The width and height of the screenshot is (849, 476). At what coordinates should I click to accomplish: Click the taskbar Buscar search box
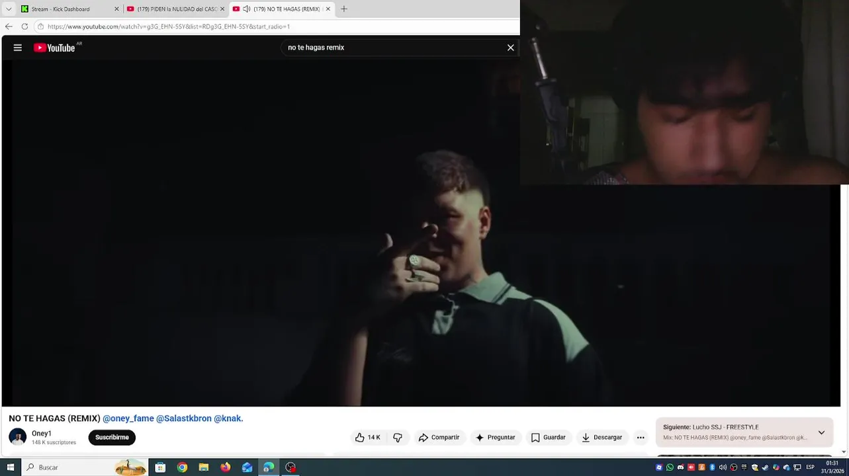coord(85,467)
